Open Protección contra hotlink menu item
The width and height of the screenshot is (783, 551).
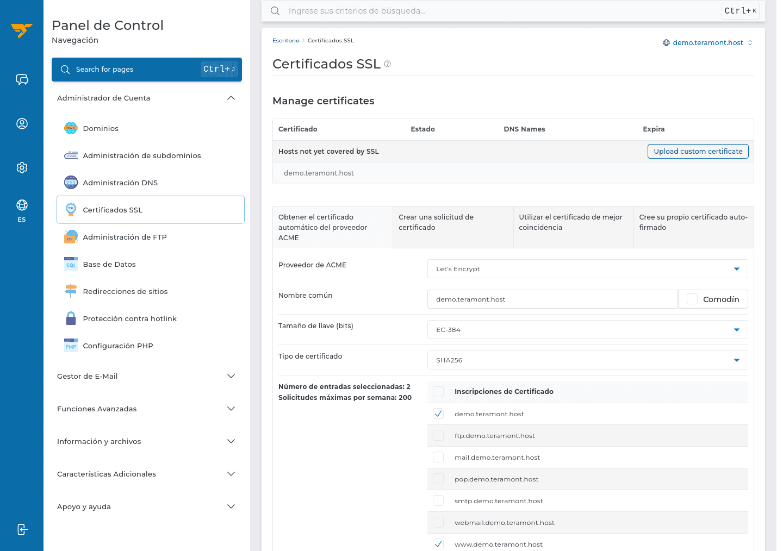[x=151, y=318]
